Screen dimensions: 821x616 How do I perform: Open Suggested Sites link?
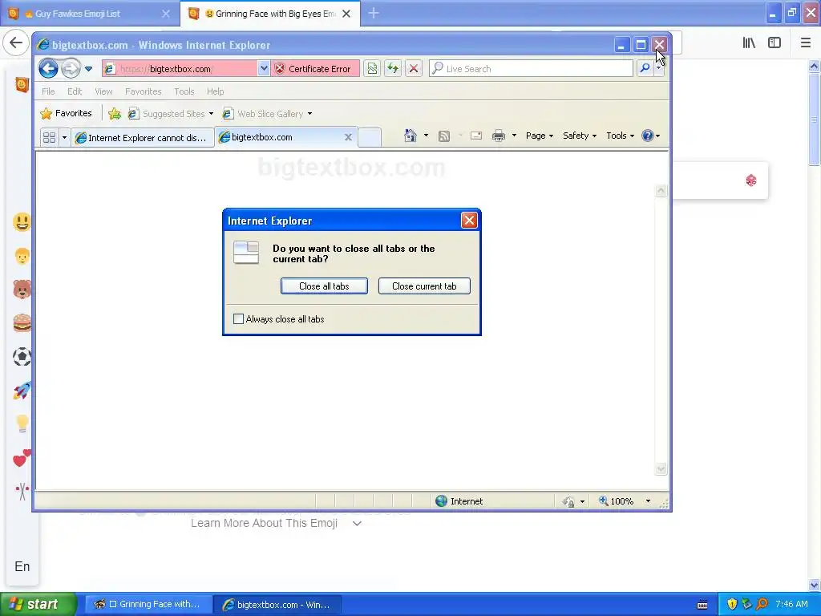[x=171, y=114]
